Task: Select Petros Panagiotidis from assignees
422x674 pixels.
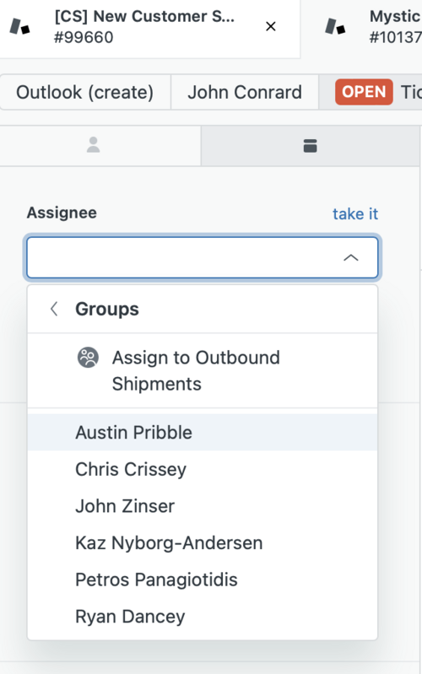Action: [203, 580]
